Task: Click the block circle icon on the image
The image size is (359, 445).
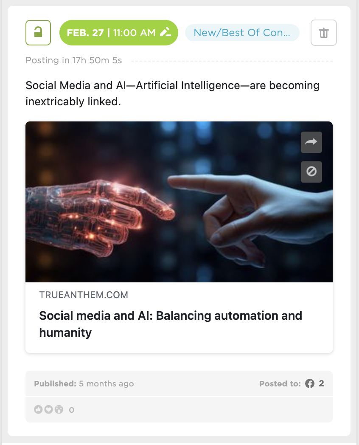Action: click(x=311, y=172)
